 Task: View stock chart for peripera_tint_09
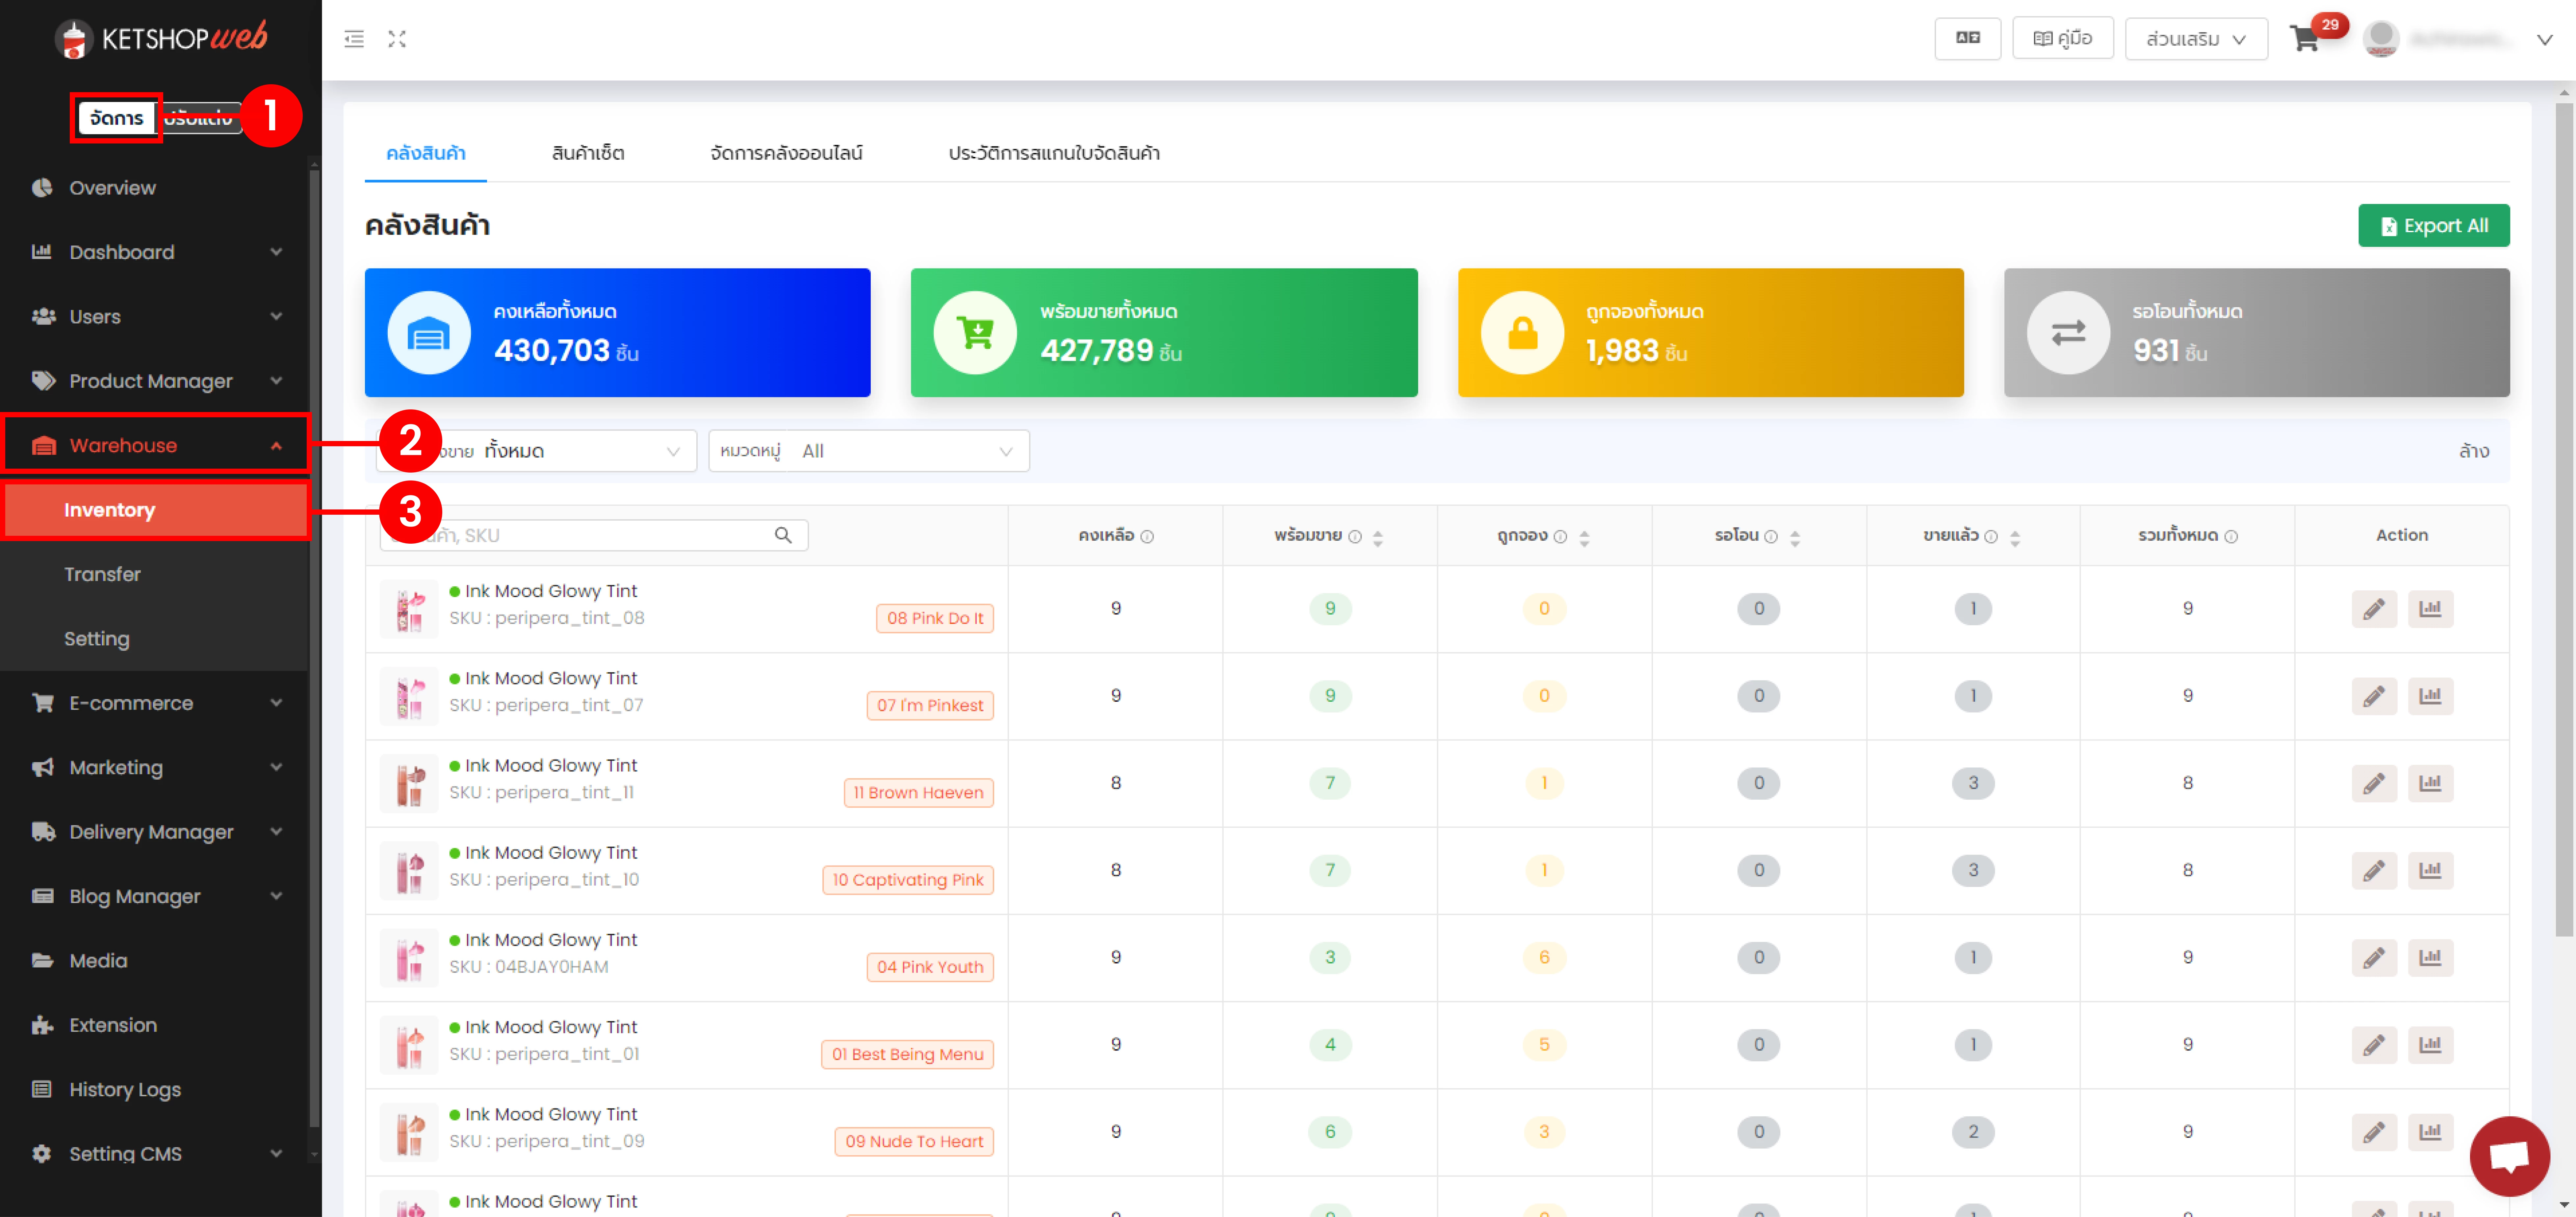2430,1132
